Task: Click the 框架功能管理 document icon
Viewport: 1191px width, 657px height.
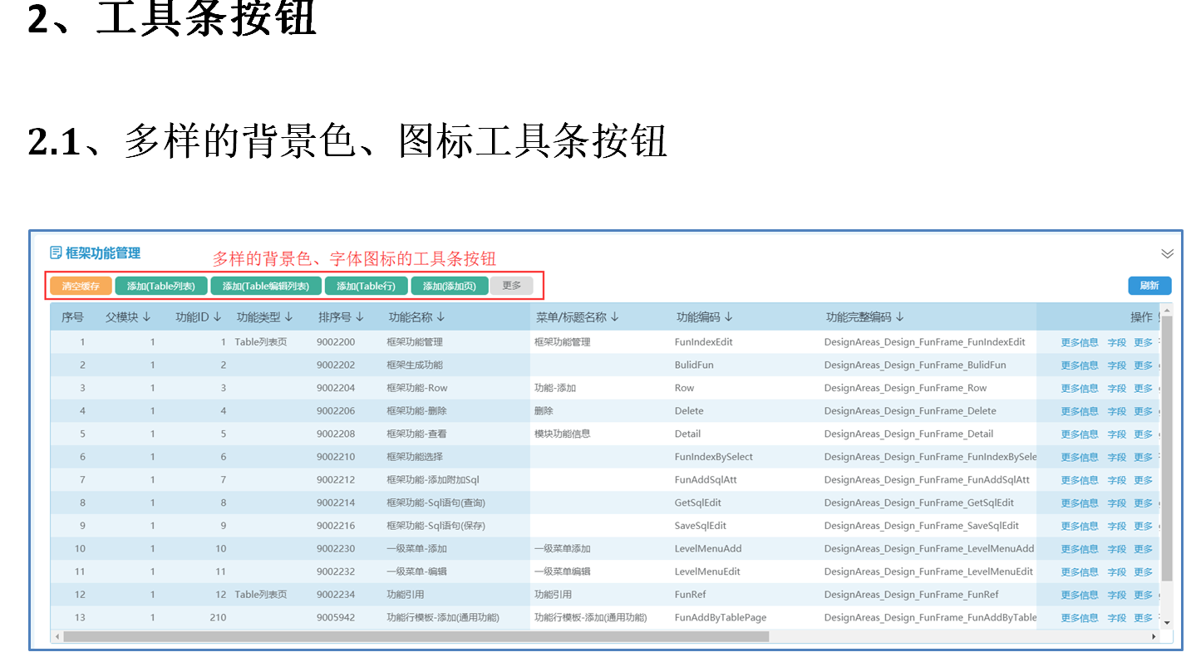Action: coord(56,253)
